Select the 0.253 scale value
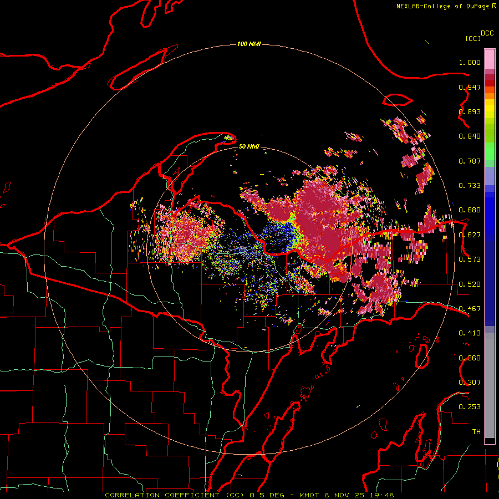The image size is (499, 499). pos(470,407)
